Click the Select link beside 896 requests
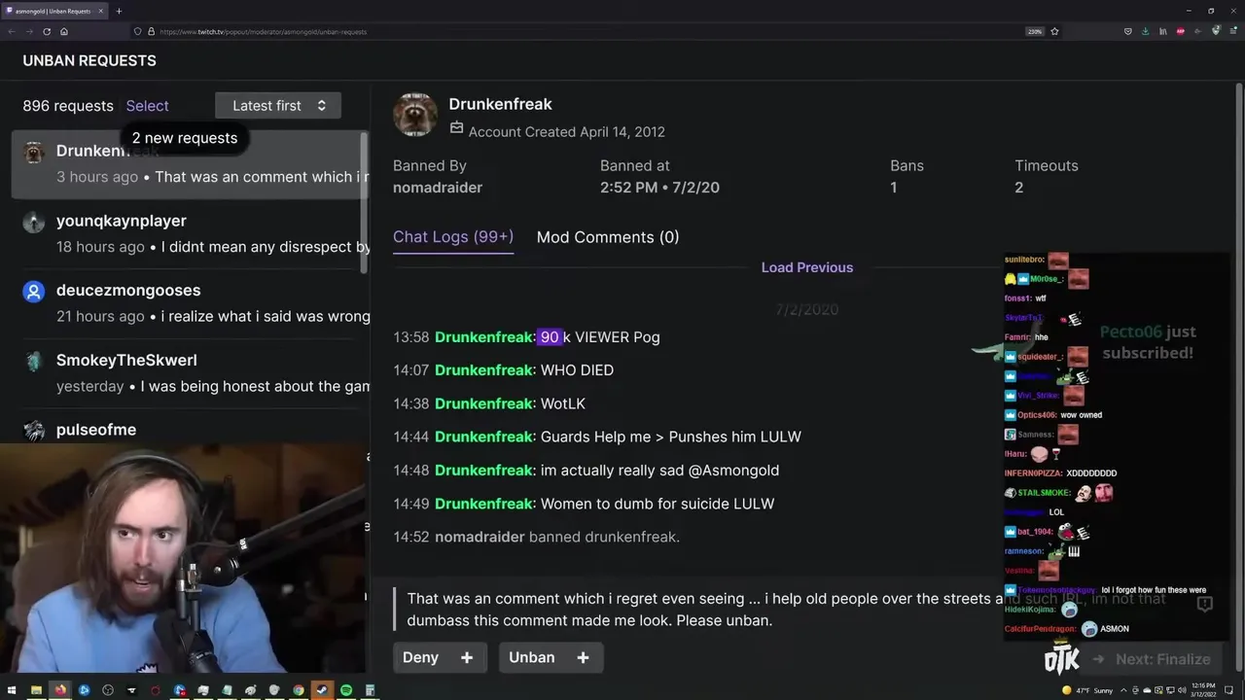This screenshot has height=700, width=1245. 147,106
